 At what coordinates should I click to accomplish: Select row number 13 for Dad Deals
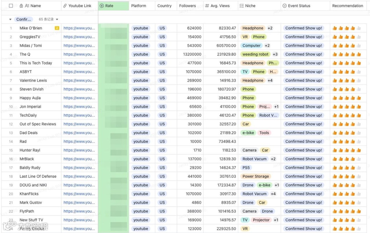click(11, 133)
